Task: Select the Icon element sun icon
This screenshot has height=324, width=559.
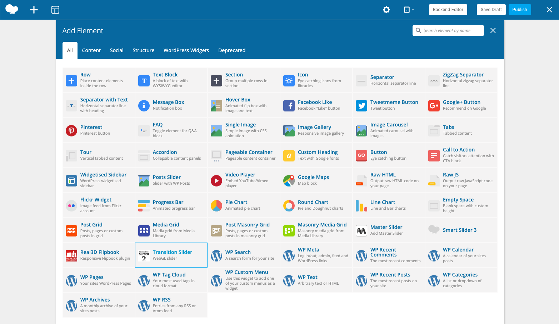Action: [x=289, y=81]
